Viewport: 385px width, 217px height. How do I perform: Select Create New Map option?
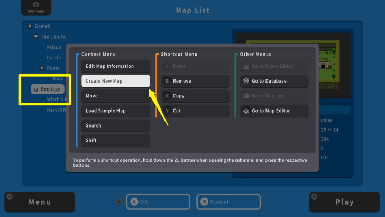(x=116, y=81)
